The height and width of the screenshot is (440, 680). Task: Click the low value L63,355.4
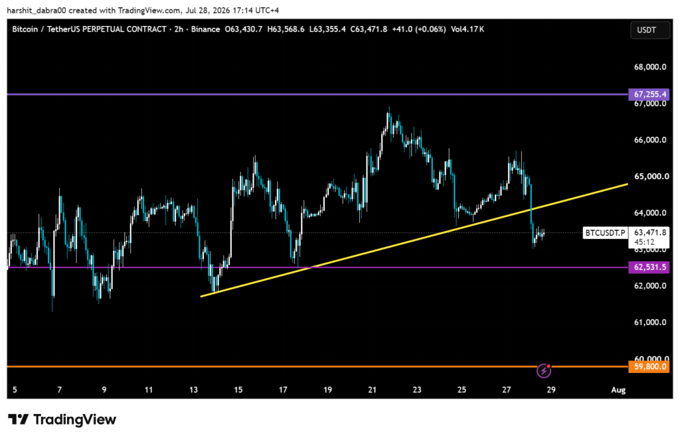click(x=327, y=29)
